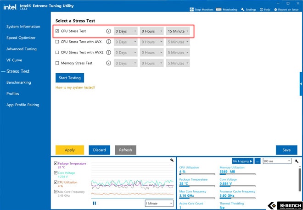Open Help from top toolbar

coord(265,10)
